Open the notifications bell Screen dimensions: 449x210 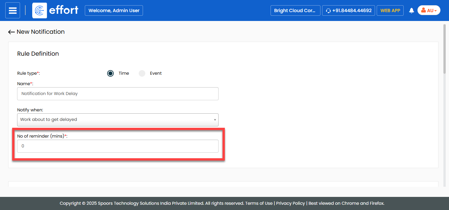coord(411,11)
